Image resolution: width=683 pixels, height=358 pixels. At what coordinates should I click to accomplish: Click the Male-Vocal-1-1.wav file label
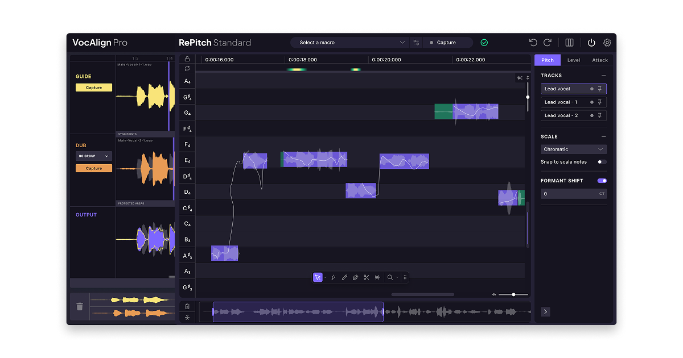tap(134, 65)
